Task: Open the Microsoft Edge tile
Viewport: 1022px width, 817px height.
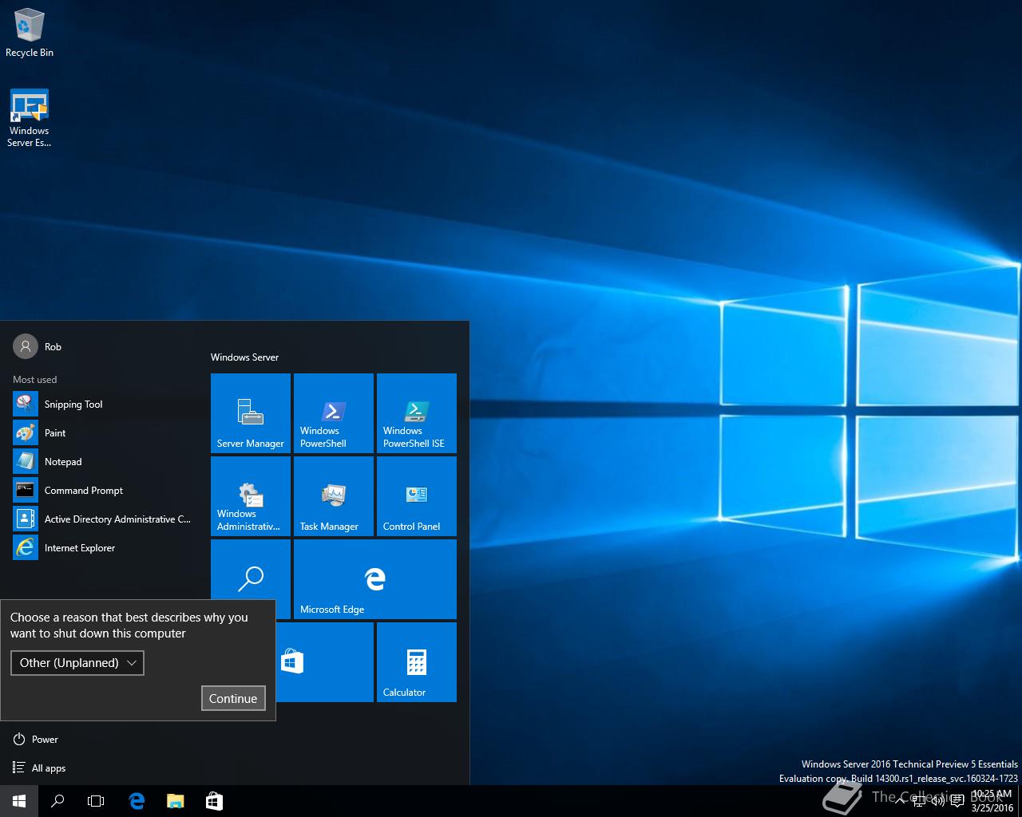Action: click(x=375, y=579)
